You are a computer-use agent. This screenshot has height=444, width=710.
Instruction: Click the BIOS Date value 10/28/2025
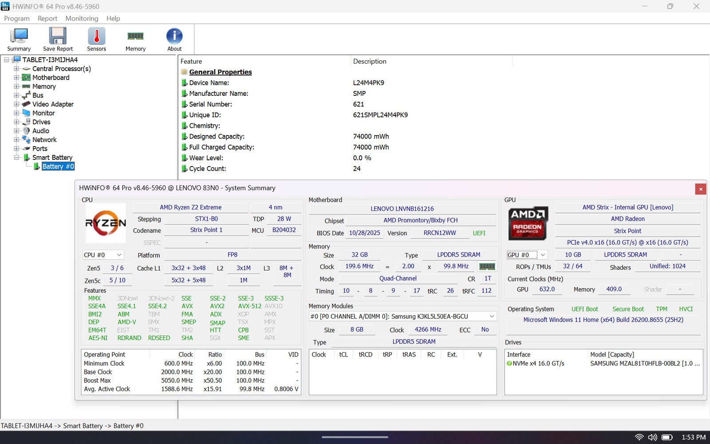point(365,233)
